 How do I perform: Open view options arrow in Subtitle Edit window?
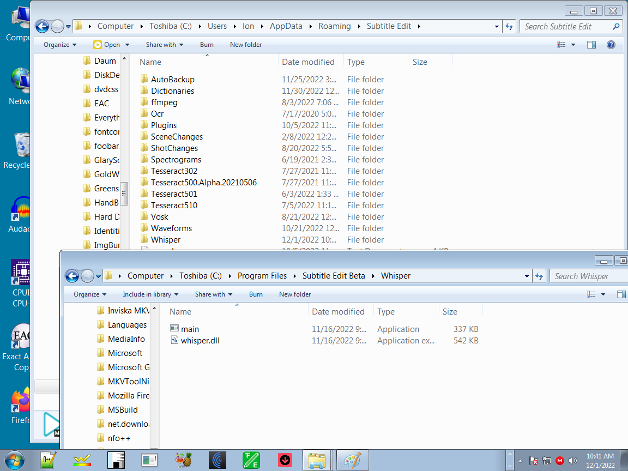[573, 45]
